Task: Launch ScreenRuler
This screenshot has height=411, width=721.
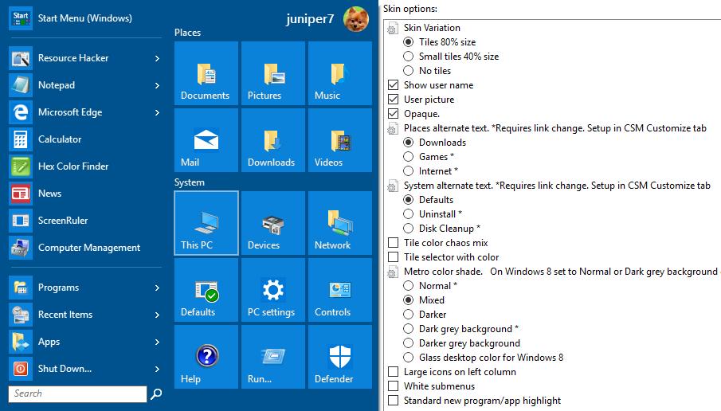Action: pyautogui.click(x=85, y=221)
